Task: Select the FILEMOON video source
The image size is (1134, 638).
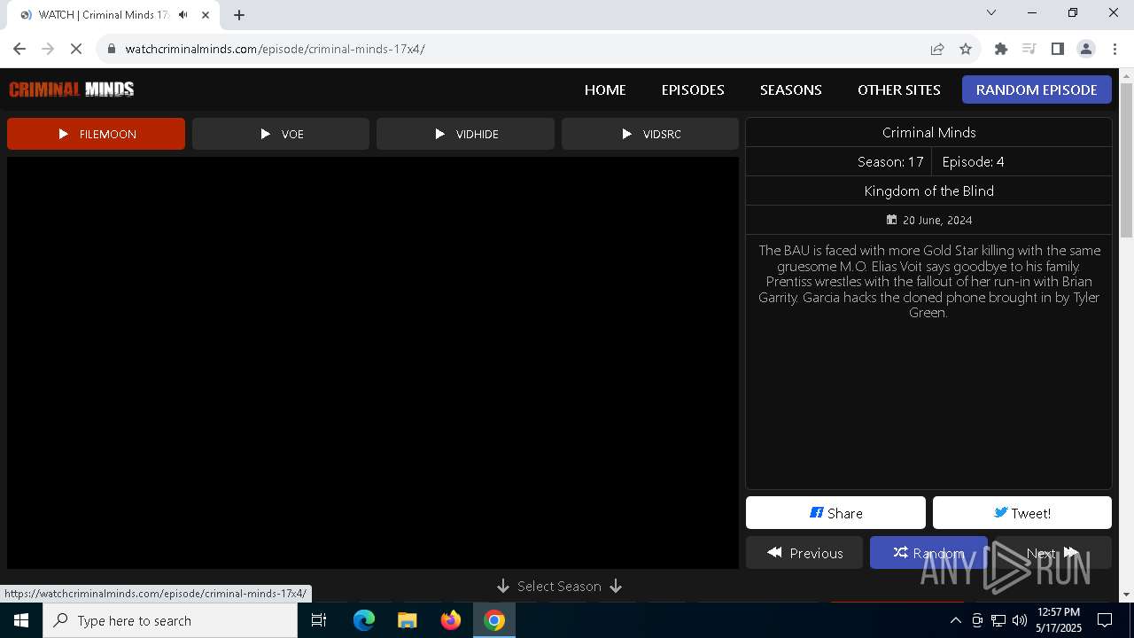Action: [x=96, y=134]
